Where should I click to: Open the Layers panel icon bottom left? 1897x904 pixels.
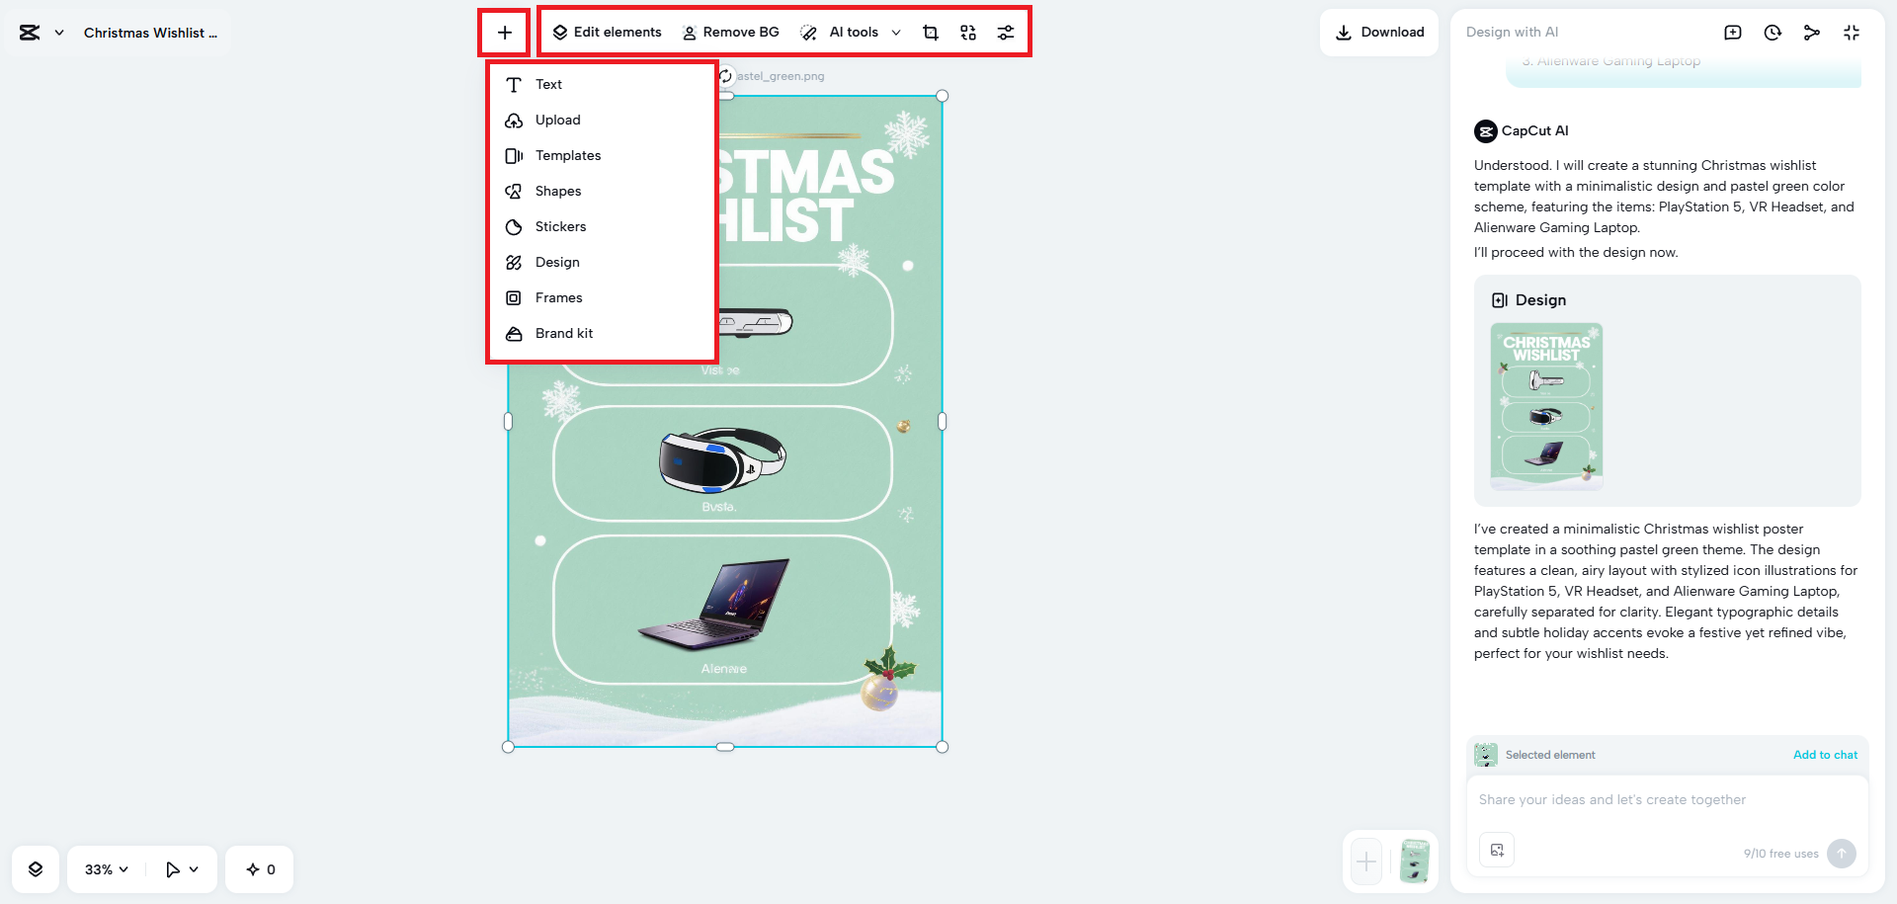tap(36, 869)
